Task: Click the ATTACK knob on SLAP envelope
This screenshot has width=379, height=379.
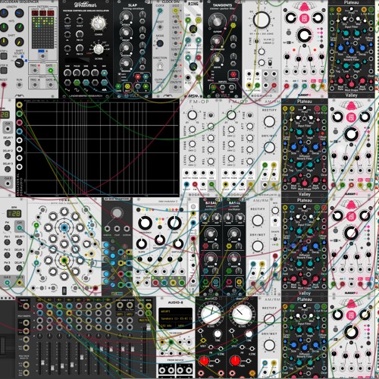Action: pyautogui.click(x=126, y=17)
